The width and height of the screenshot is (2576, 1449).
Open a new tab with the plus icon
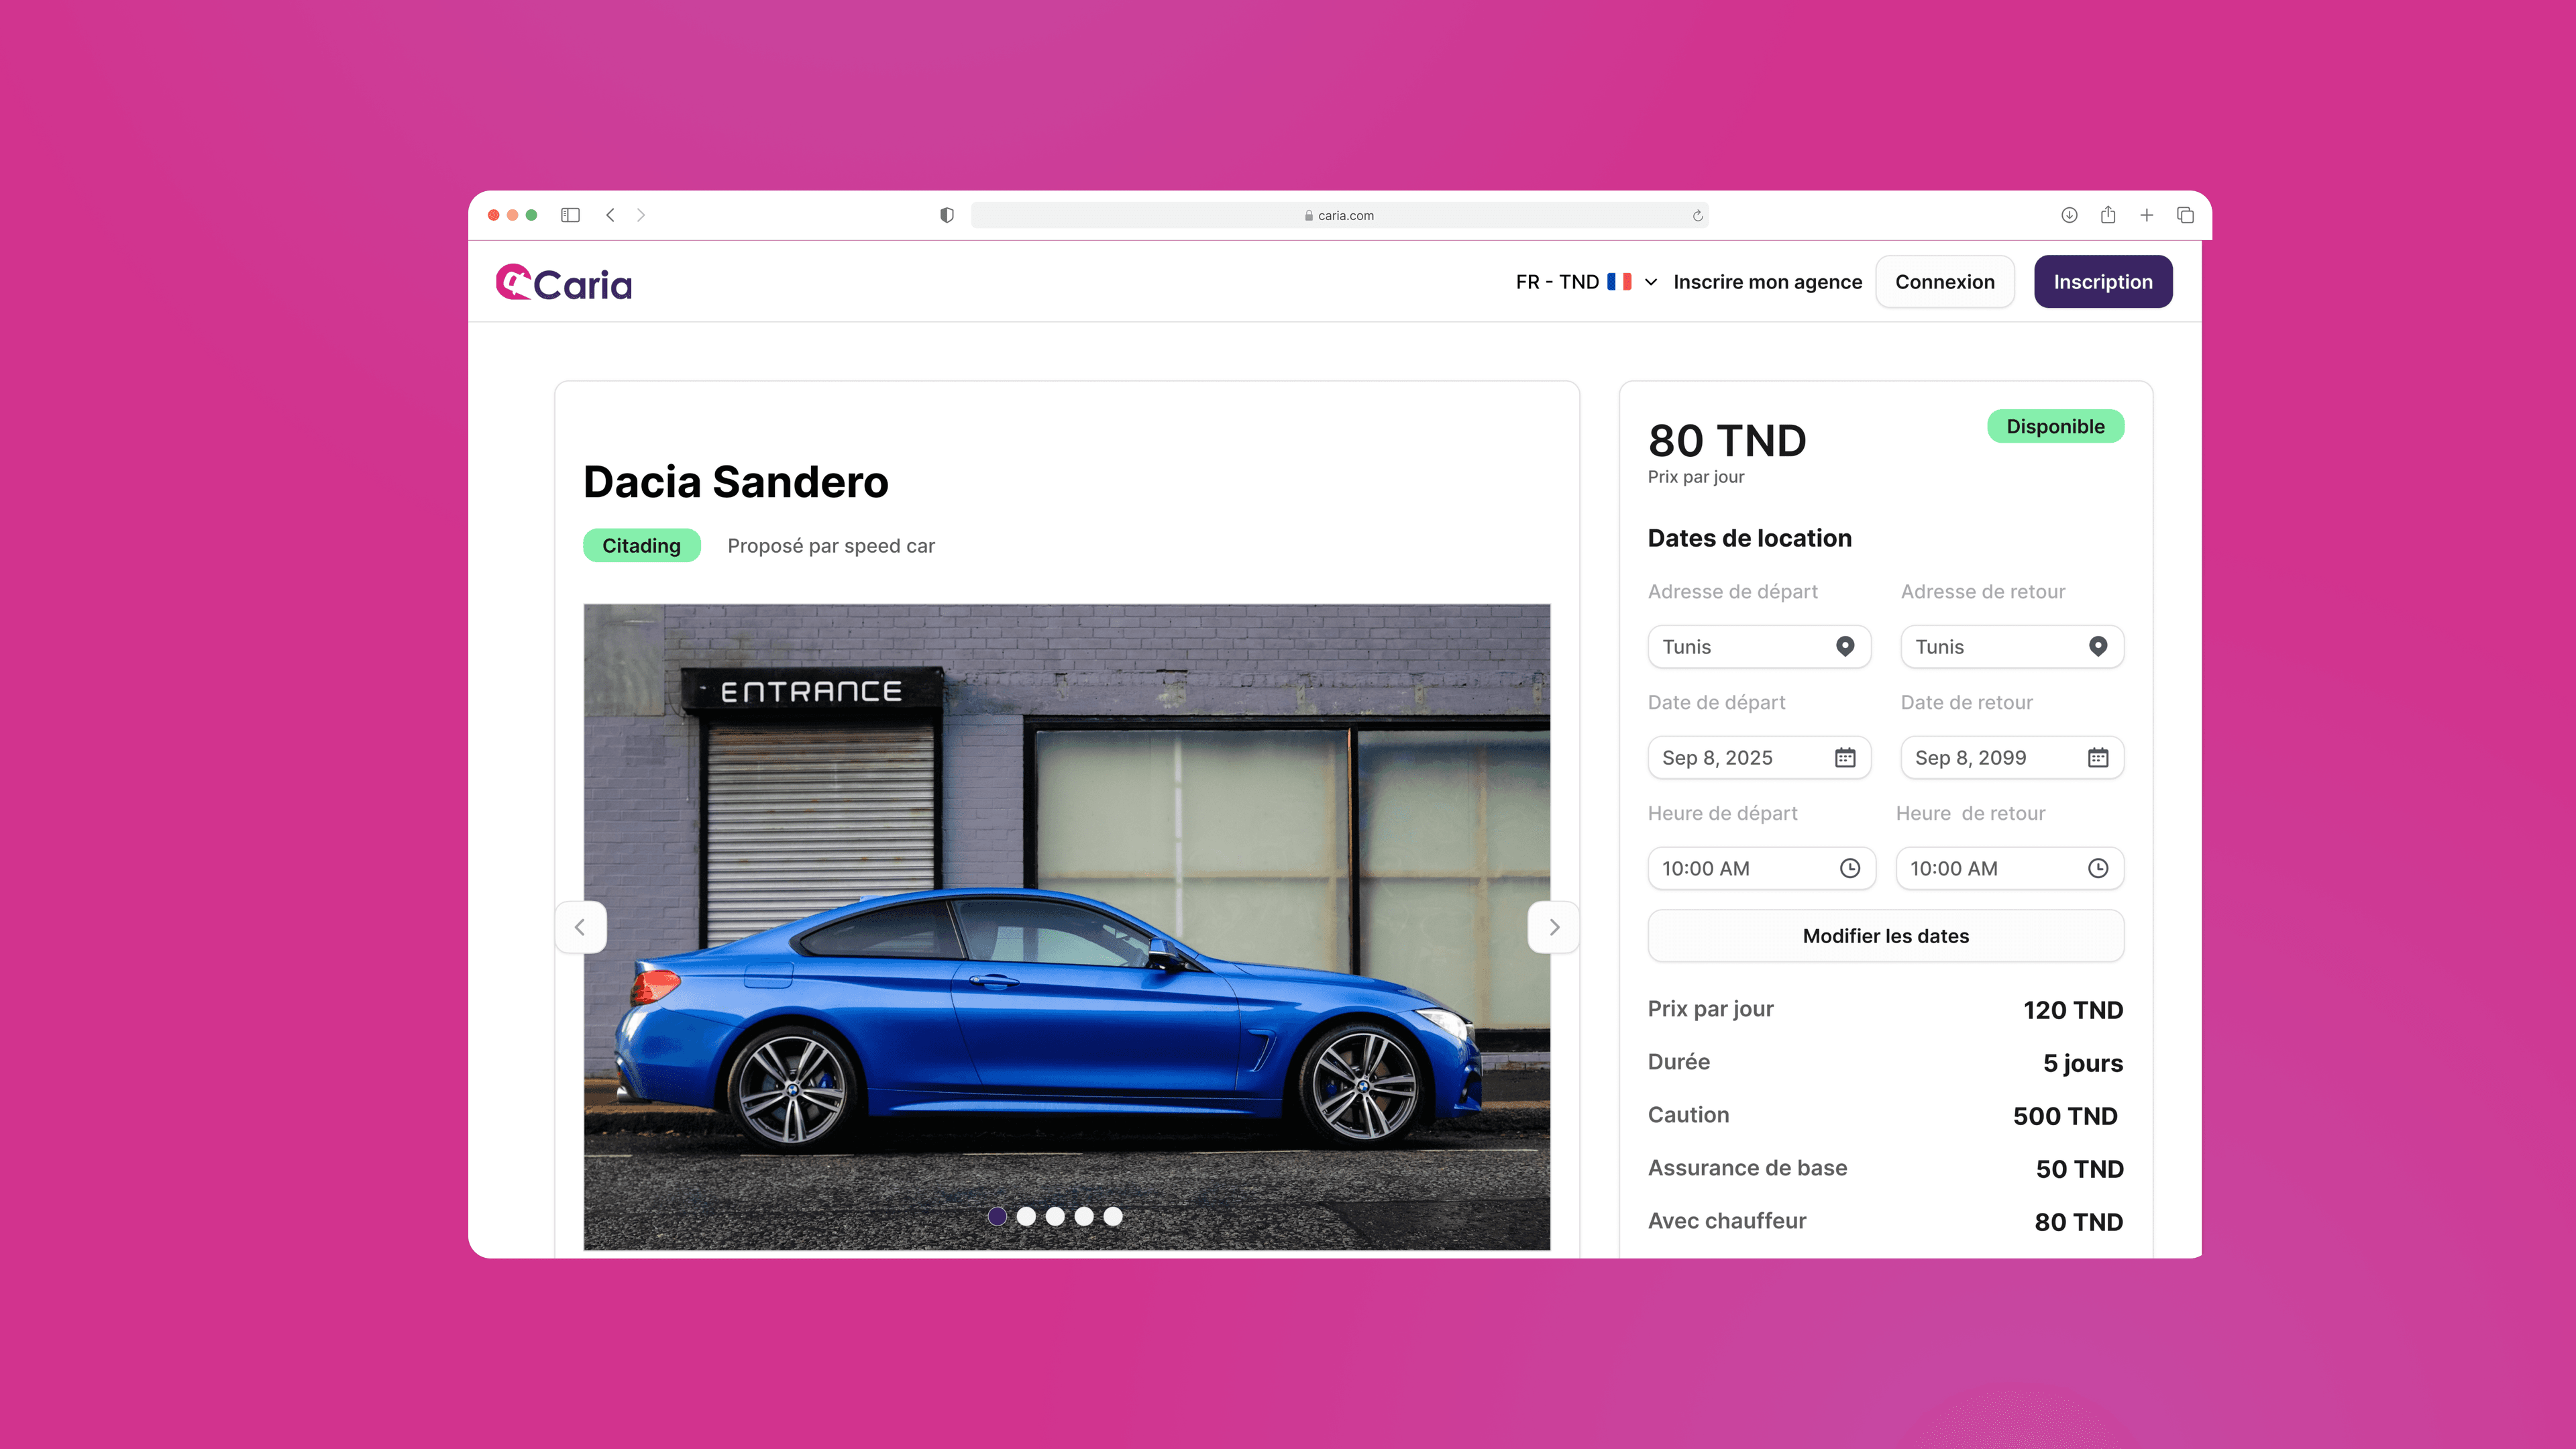(x=2146, y=215)
